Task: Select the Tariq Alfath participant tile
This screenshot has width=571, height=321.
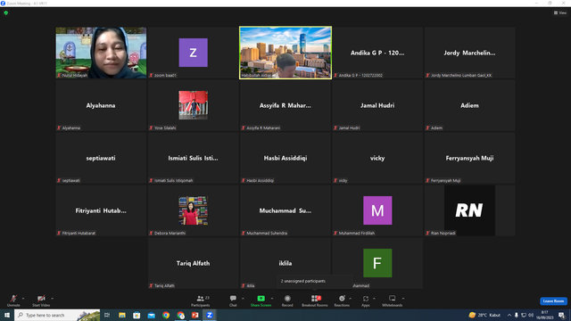Action: [x=194, y=263]
